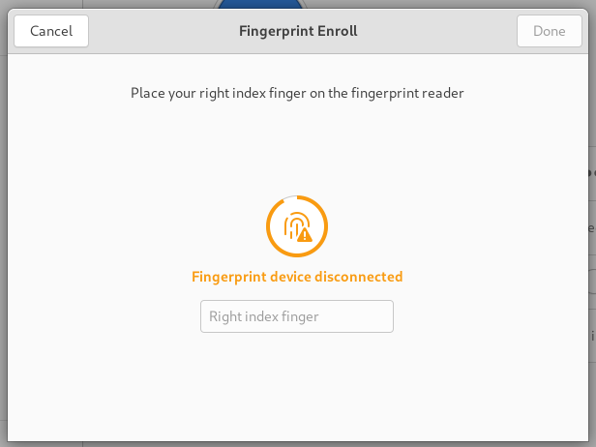Click the password dots behind the dialog's right edge
The width and height of the screenshot is (596, 447).
click(592, 173)
